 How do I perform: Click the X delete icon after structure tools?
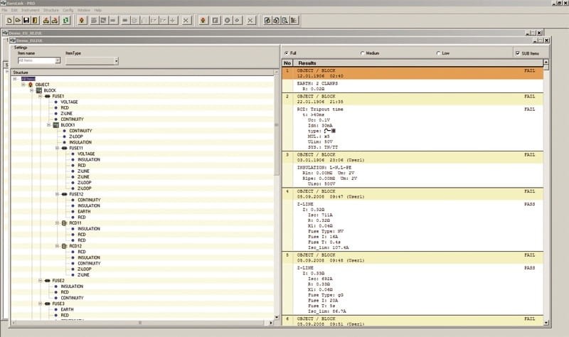tap(186, 21)
